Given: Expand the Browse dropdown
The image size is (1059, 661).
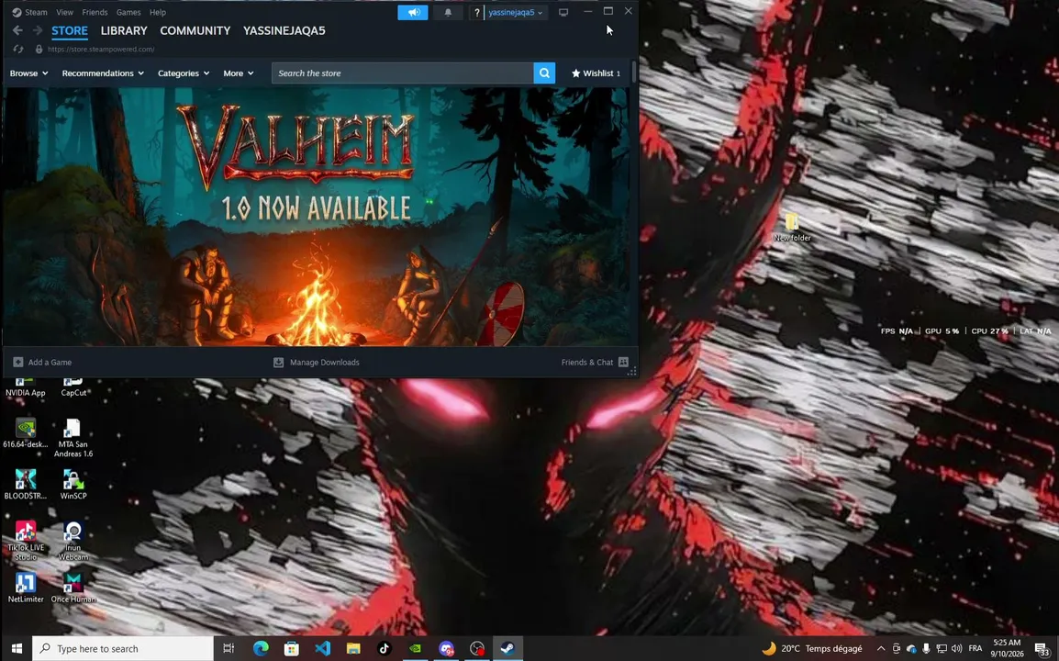Looking at the screenshot, I should tap(29, 73).
